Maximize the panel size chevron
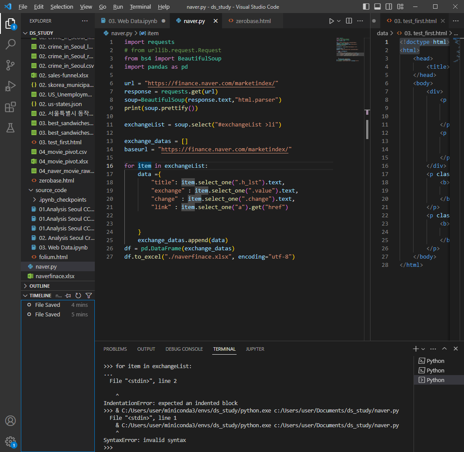Viewport: 464px width, 452px height. [444, 349]
